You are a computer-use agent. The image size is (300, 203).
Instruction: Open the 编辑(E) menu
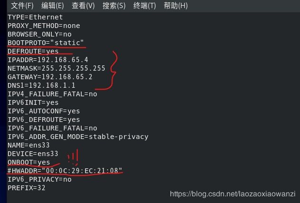53,6
